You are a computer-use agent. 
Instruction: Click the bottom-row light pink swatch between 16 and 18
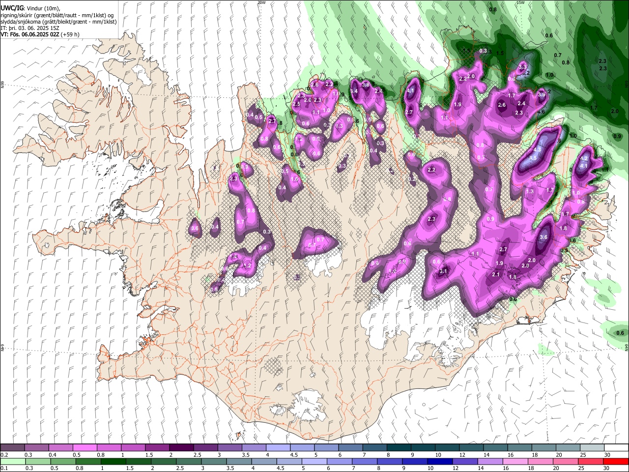point(515,461)
